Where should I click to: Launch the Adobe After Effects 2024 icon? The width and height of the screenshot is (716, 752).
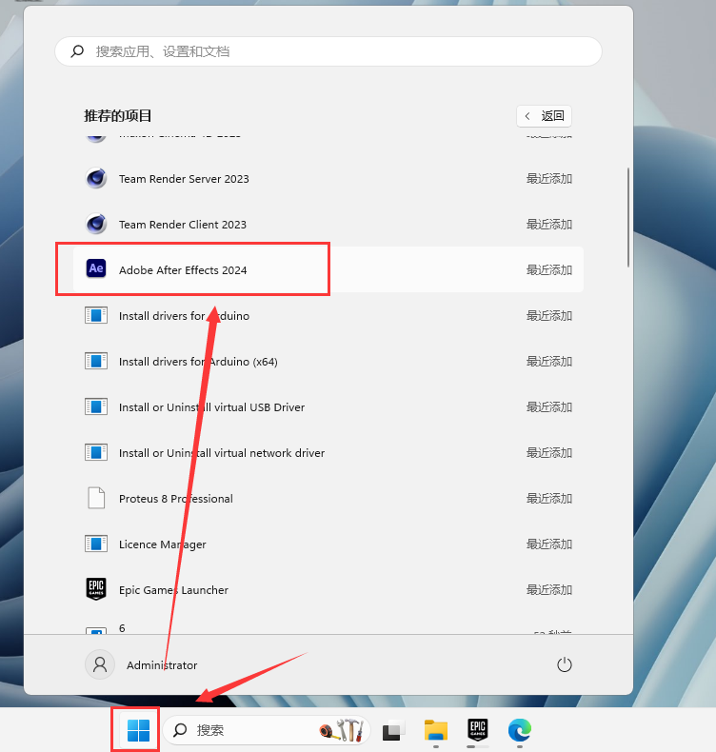(x=96, y=268)
